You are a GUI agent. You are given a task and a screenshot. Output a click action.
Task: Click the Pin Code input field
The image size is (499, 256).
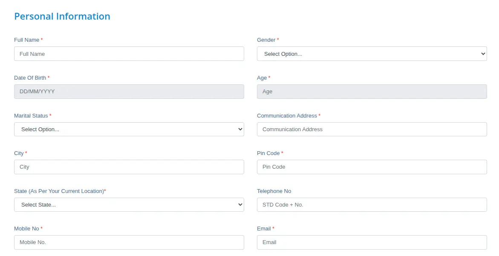(371, 167)
